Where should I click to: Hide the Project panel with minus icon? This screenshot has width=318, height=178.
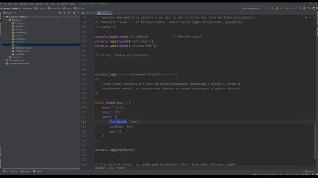point(79,13)
